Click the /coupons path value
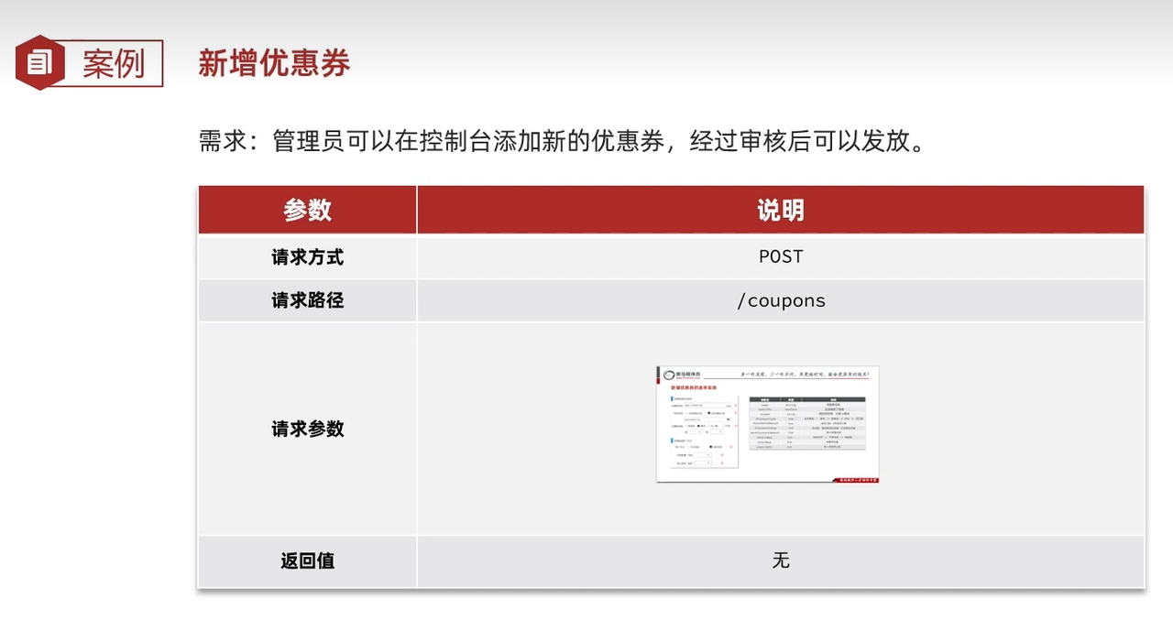Screen dimensions: 1173x620 pos(781,300)
